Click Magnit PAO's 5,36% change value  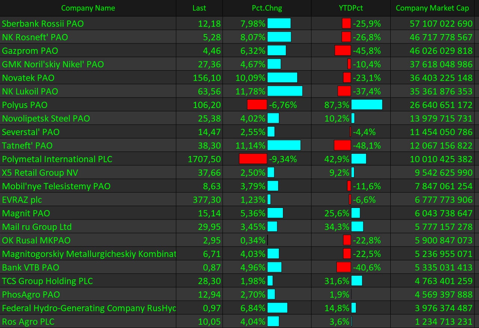point(253,213)
